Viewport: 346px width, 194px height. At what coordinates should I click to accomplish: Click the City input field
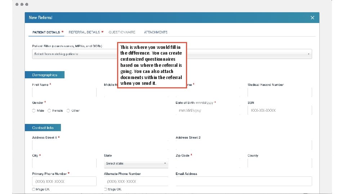[x=64, y=163]
